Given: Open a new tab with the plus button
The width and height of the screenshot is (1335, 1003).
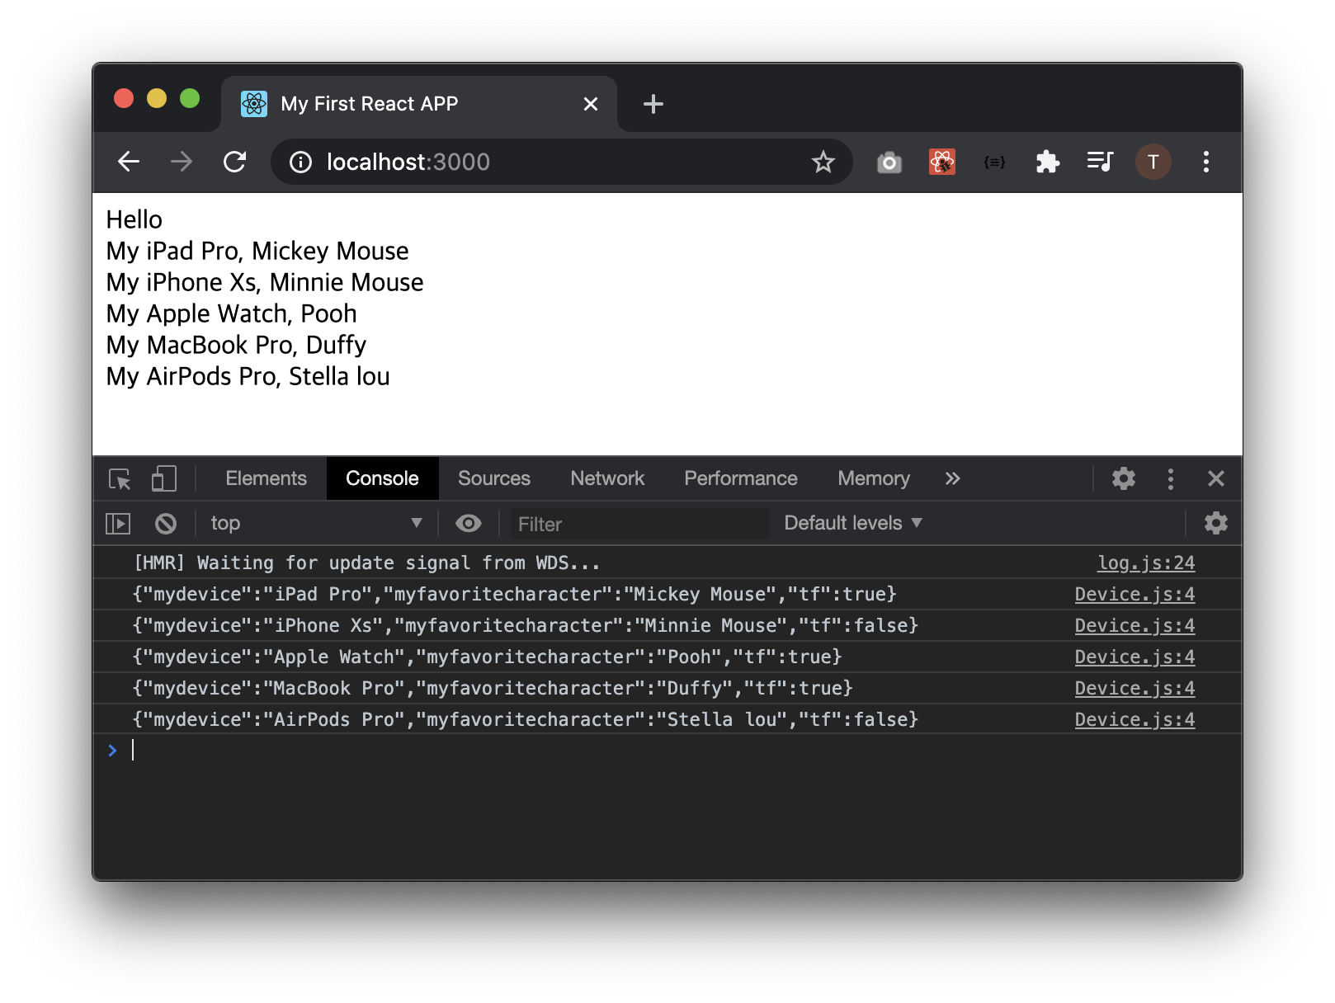Looking at the screenshot, I should coord(653,104).
